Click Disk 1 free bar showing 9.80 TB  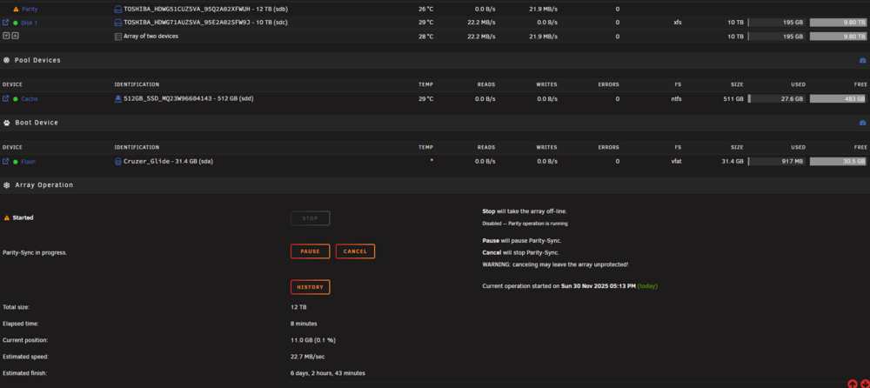[838, 23]
